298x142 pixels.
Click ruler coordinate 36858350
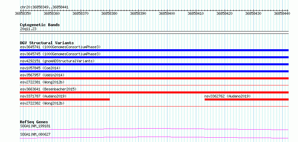(x=23, y=13)
